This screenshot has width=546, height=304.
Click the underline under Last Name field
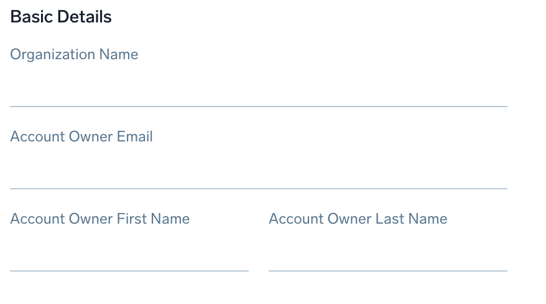pyautogui.click(x=387, y=271)
